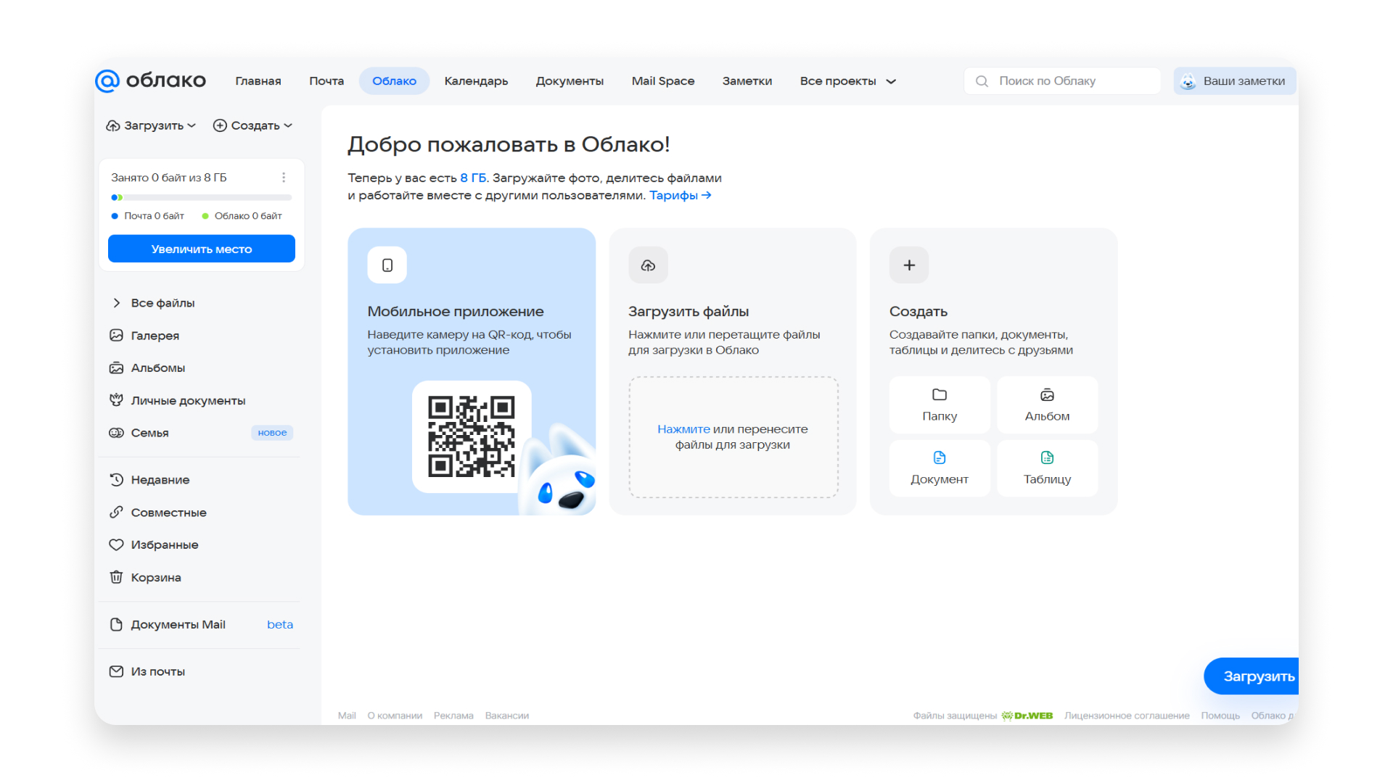Click the Нажмите upload link
The width and height of the screenshot is (1393, 783).
[683, 429]
